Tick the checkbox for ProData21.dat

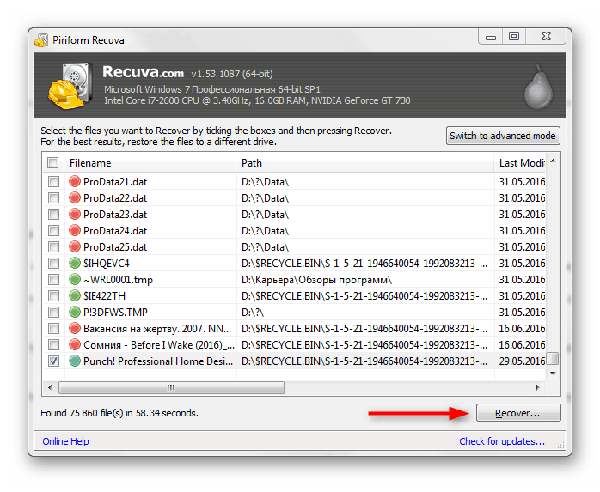(53, 181)
